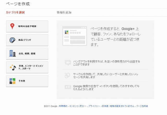Choose 芸術、エンターテインメント、スポーツ category
The width and height of the screenshot is (167, 115).
click(27, 67)
